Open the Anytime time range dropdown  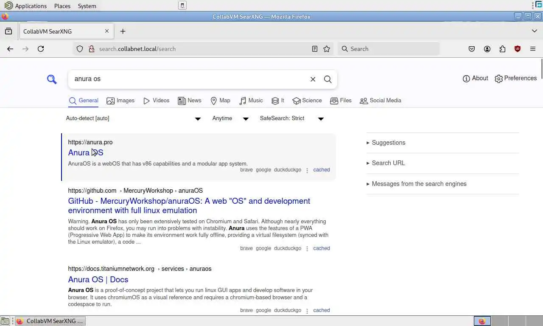(x=230, y=118)
